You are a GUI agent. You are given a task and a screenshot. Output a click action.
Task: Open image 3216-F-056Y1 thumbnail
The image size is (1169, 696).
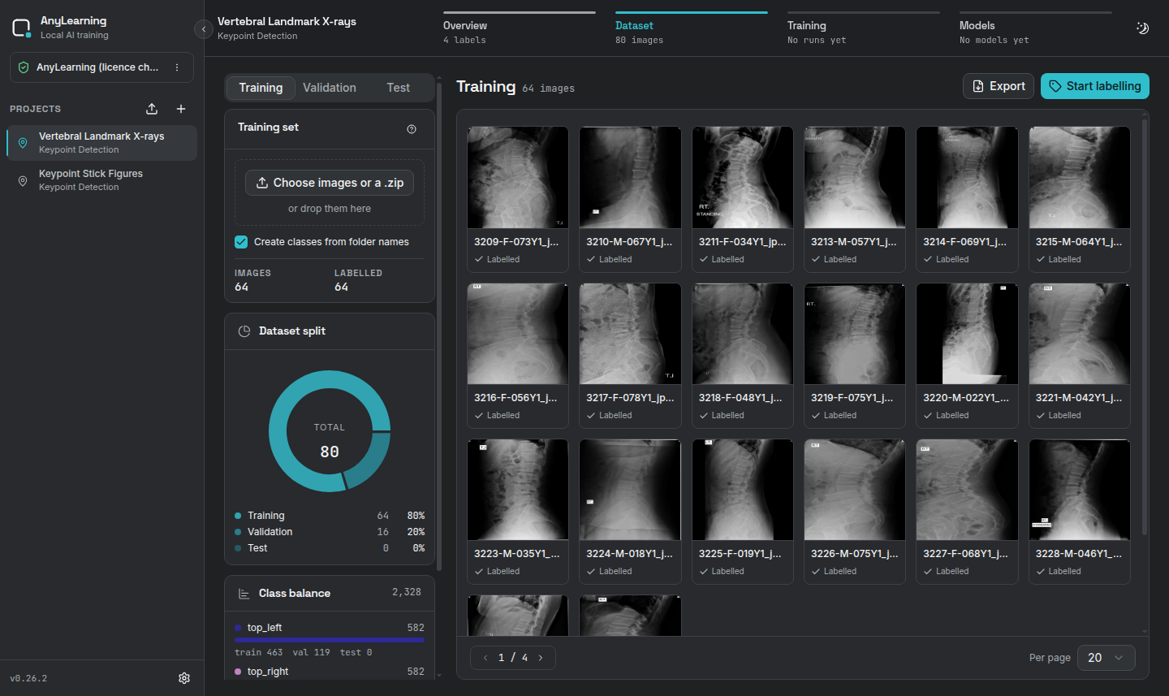[x=518, y=334]
